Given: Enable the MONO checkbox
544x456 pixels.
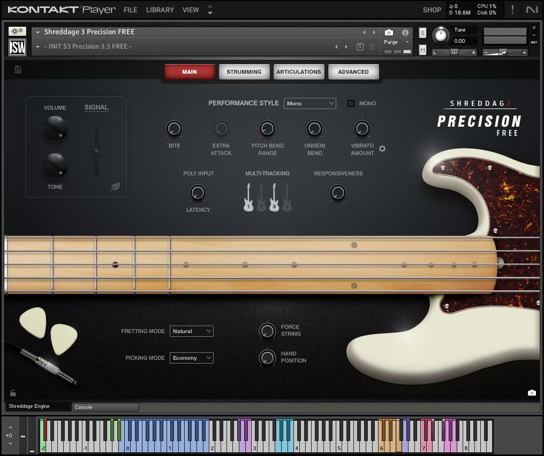Looking at the screenshot, I should 351,103.
